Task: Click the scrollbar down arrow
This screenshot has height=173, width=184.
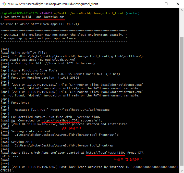Action: pyautogui.click(x=181, y=170)
